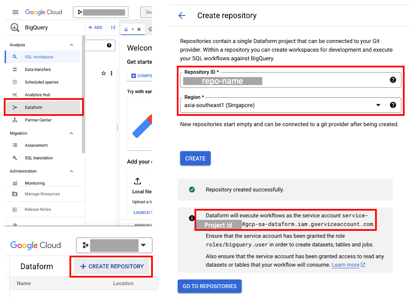This screenshot has height=302, width=413.
Task: Collapse the Migration section
Action: [71, 133]
